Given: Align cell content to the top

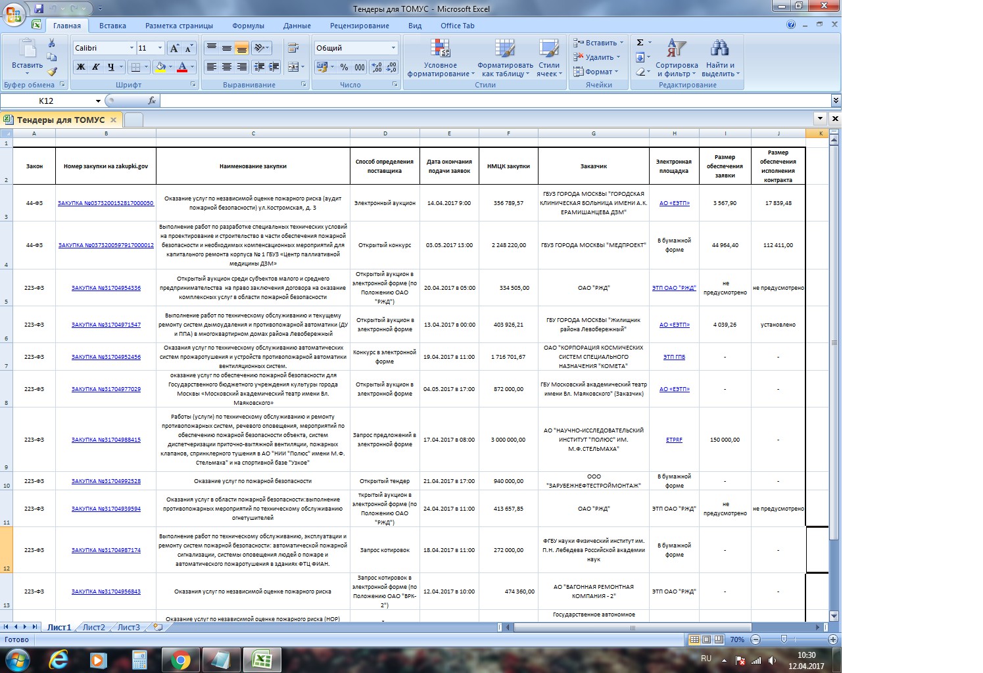Looking at the screenshot, I should 212,48.
